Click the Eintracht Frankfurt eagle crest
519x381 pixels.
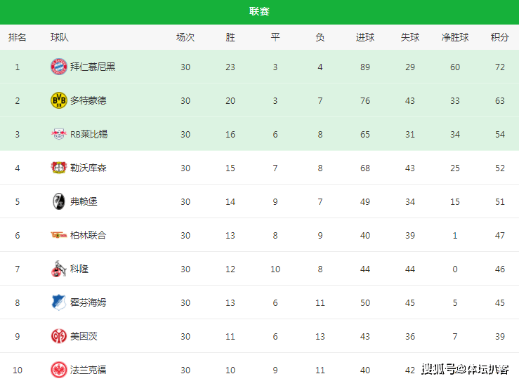click(59, 370)
